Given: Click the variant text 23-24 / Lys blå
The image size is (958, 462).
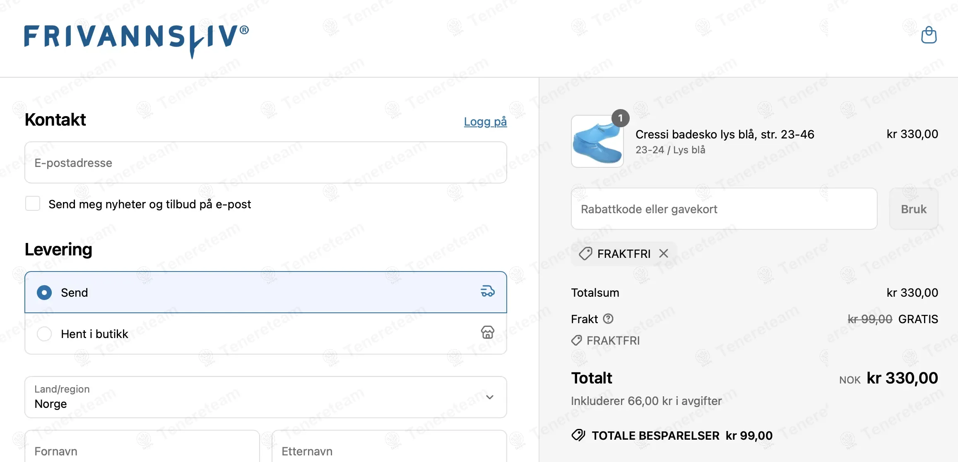Looking at the screenshot, I should 670,150.
